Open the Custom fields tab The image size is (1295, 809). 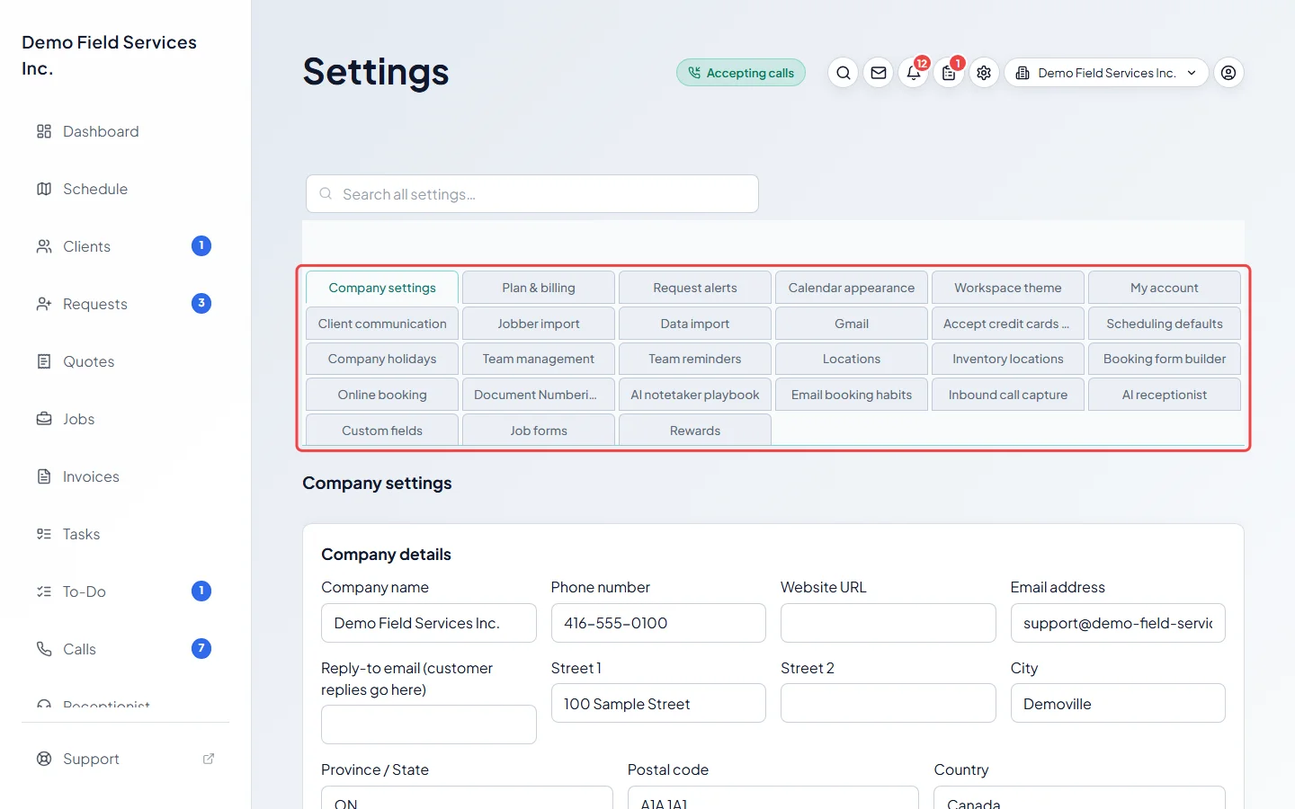pos(382,430)
